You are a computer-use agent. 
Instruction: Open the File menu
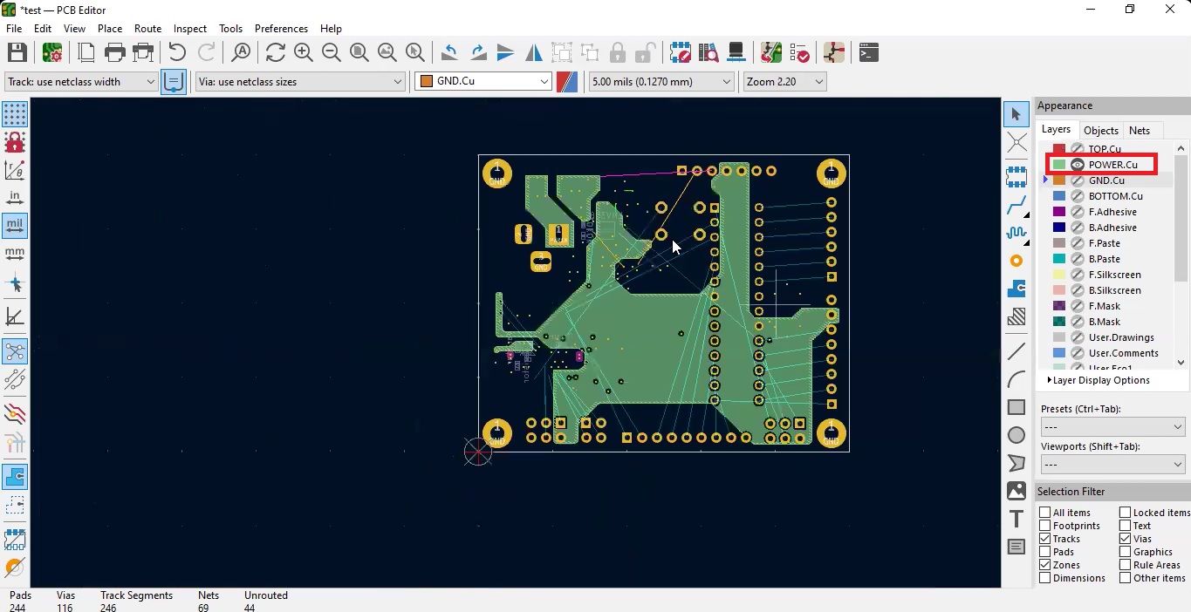[14, 29]
